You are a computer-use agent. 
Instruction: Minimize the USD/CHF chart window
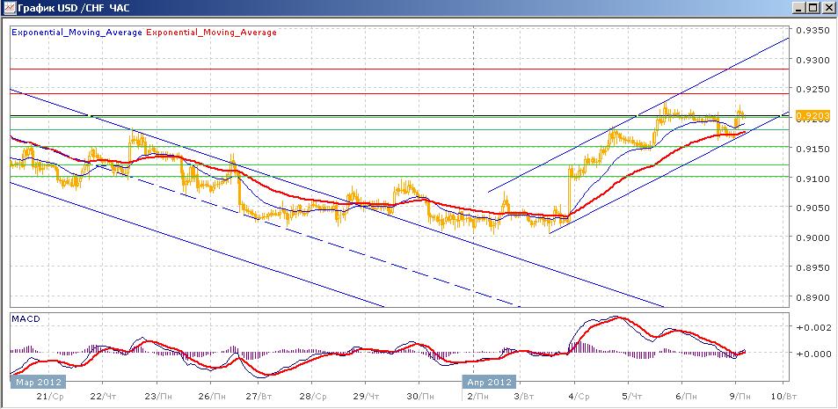coord(799,8)
